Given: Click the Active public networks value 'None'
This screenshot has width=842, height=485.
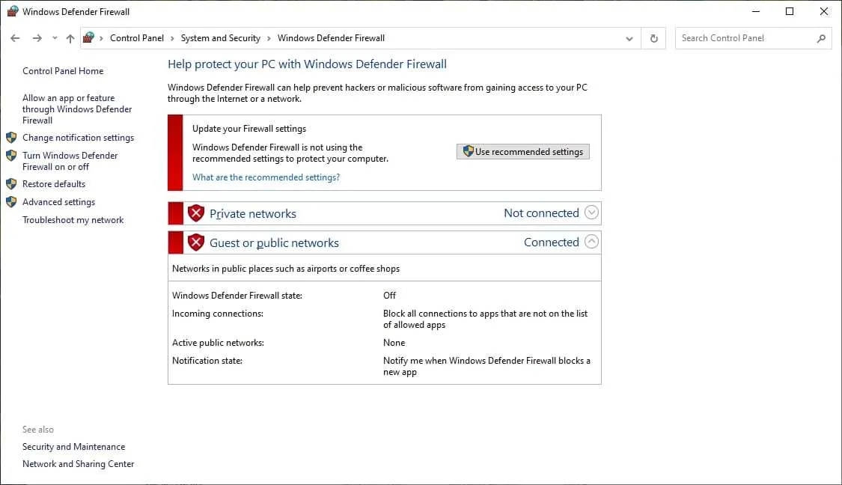Looking at the screenshot, I should (394, 343).
